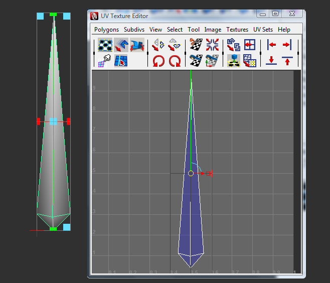Align UVs to minimum U

[x=271, y=45]
